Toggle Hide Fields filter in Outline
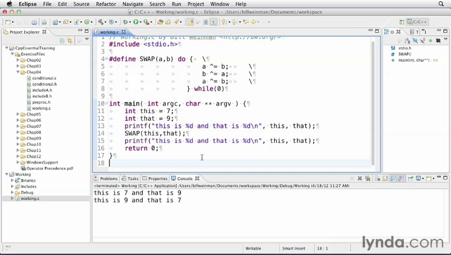The width and height of the screenshot is (451, 255). click(415, 41)
